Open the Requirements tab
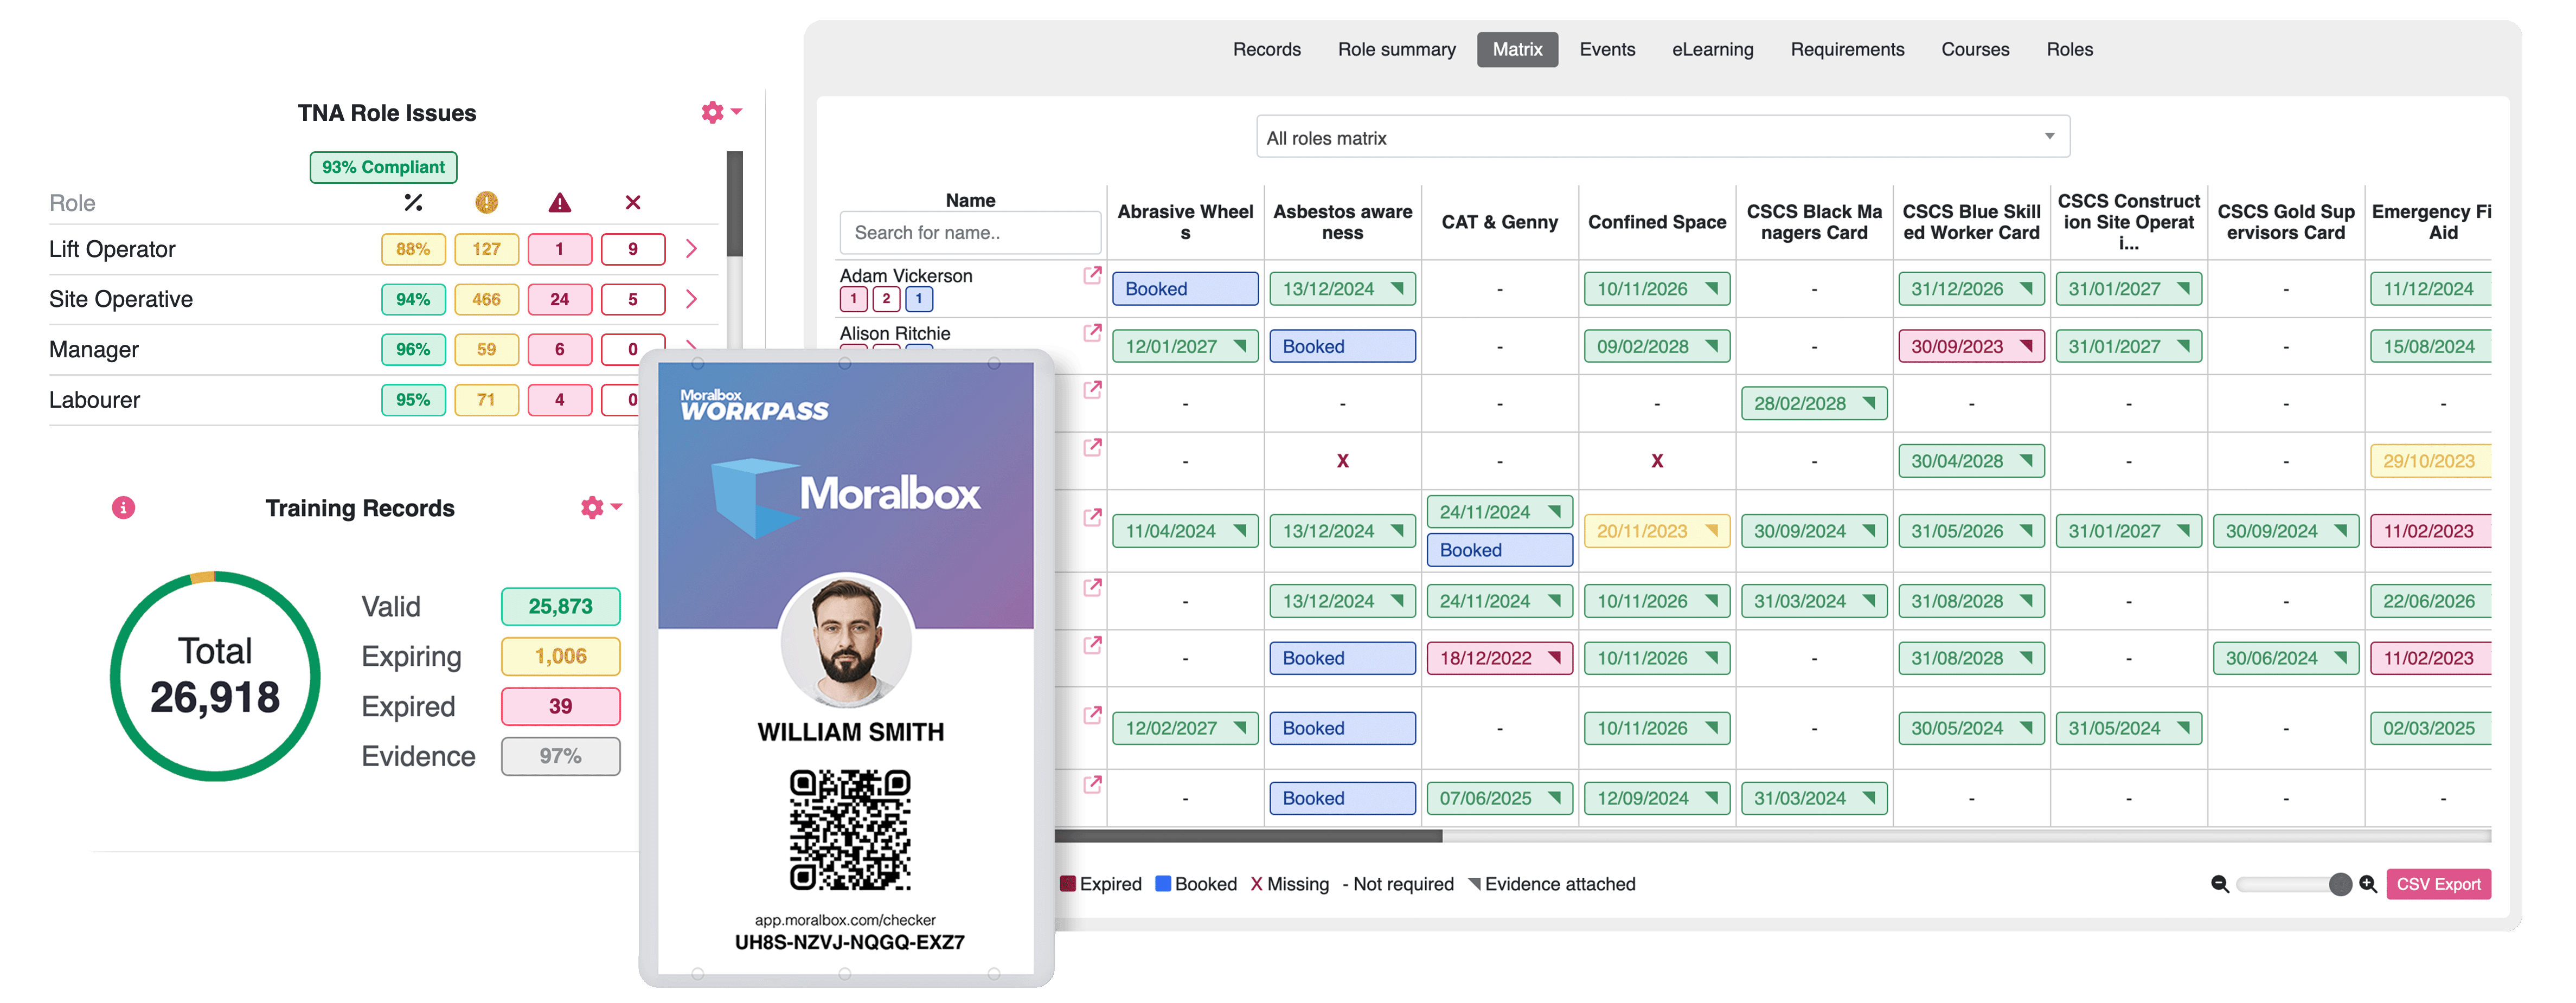2576x1003 pixels. pos(1847,49)
